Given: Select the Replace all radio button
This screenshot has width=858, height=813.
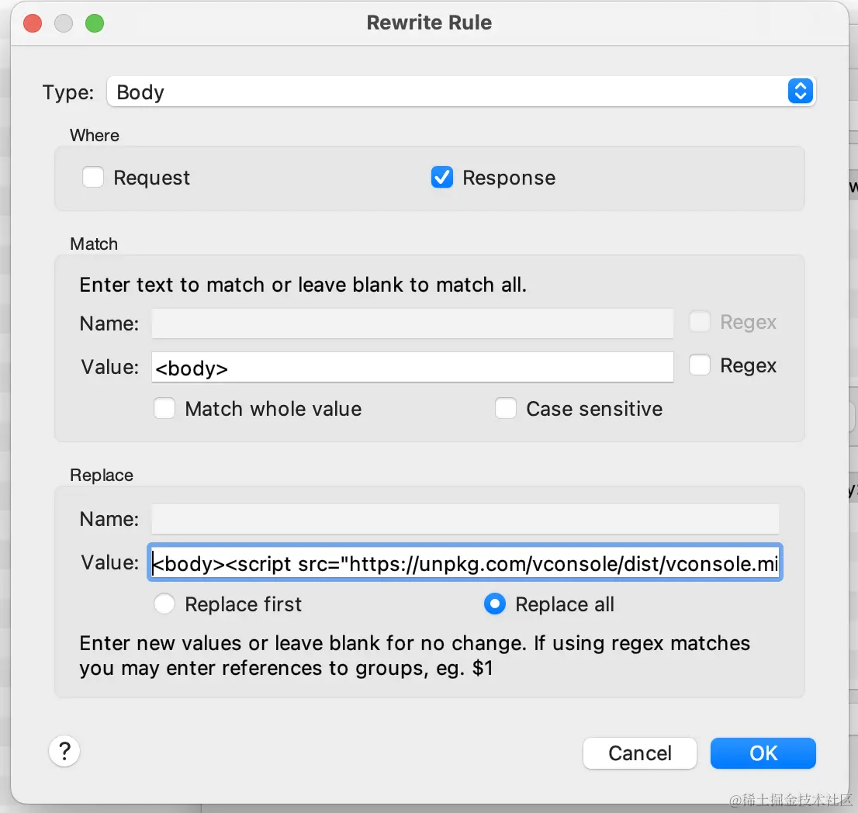Looking at the screenshot, I should click(495, 604).
